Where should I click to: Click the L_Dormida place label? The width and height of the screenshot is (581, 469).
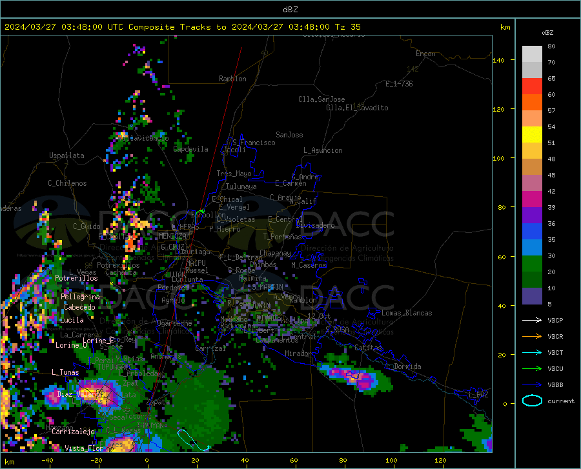coord(403,366)
